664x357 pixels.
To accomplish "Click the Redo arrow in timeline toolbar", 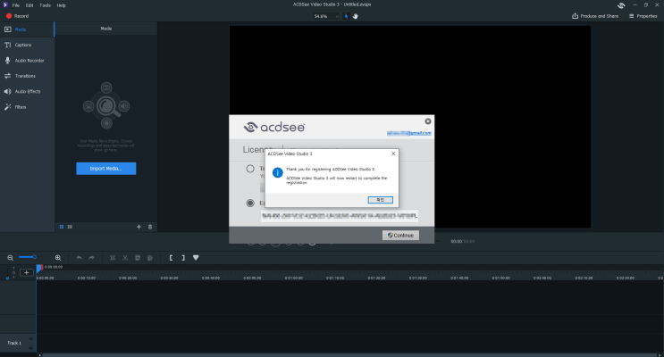I will [91, 258].
